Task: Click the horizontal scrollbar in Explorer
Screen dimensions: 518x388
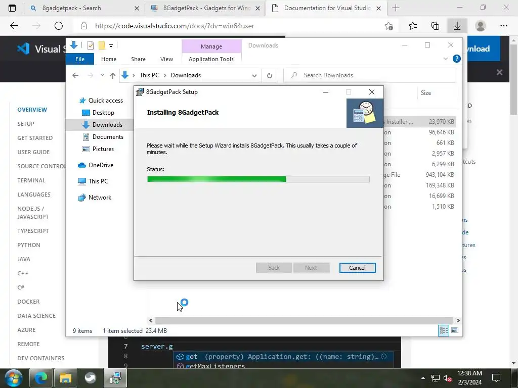Action: 304,320
